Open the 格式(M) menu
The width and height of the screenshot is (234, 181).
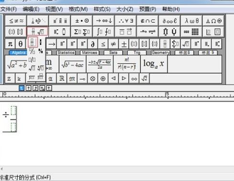click(x=78, y=9)
